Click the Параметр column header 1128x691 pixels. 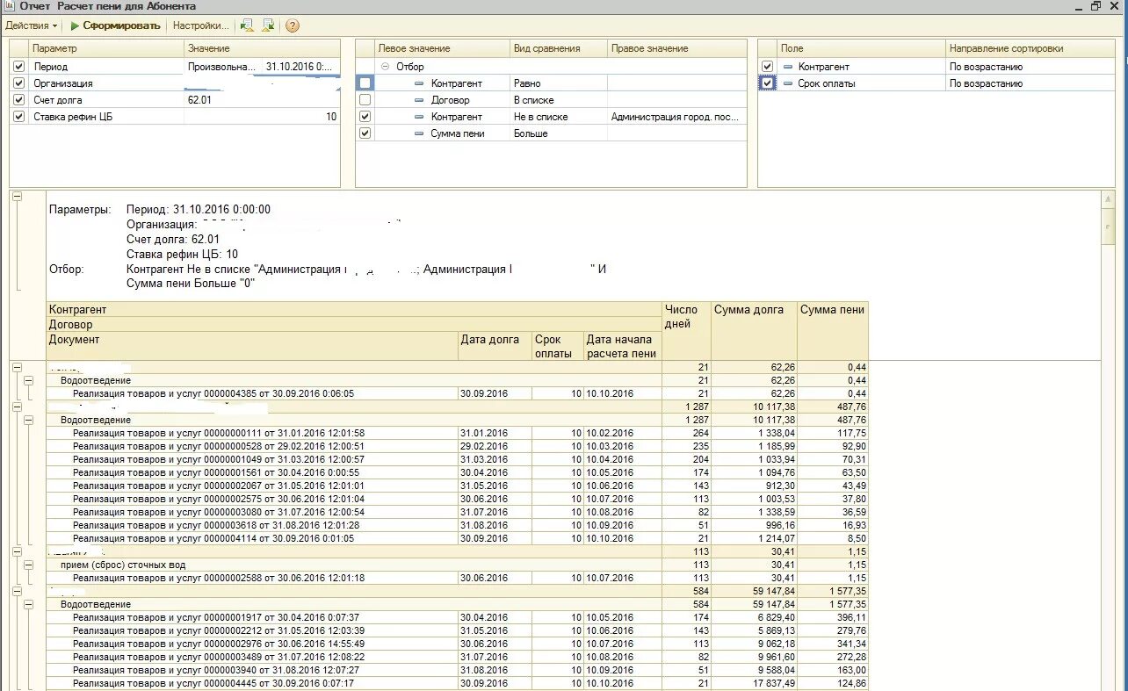(107, 48)
